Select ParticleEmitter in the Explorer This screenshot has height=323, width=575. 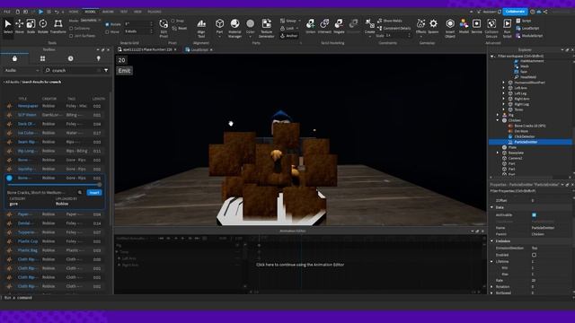point(530,142)
